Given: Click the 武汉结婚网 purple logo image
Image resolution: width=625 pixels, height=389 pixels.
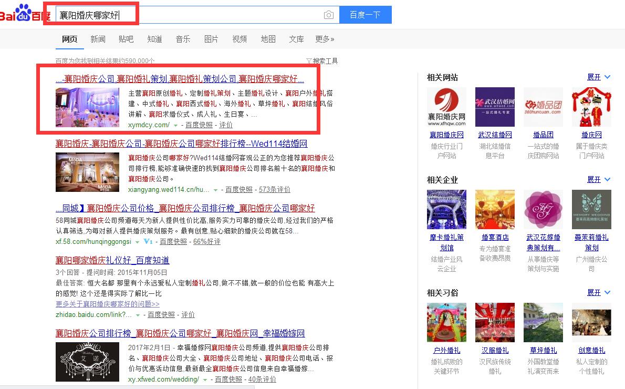Looking at the screenshot, I should [495, 107].
